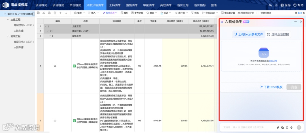This screenshot has width=306, height=133.
Task: Select 高层住宅 under 安装工程 in tree
Action: [x=24, y=42]
